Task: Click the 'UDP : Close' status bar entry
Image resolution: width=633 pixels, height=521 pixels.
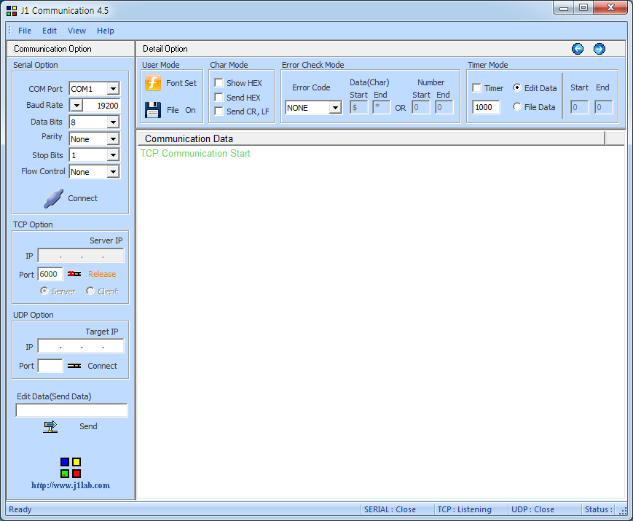Action: (533, 509)
